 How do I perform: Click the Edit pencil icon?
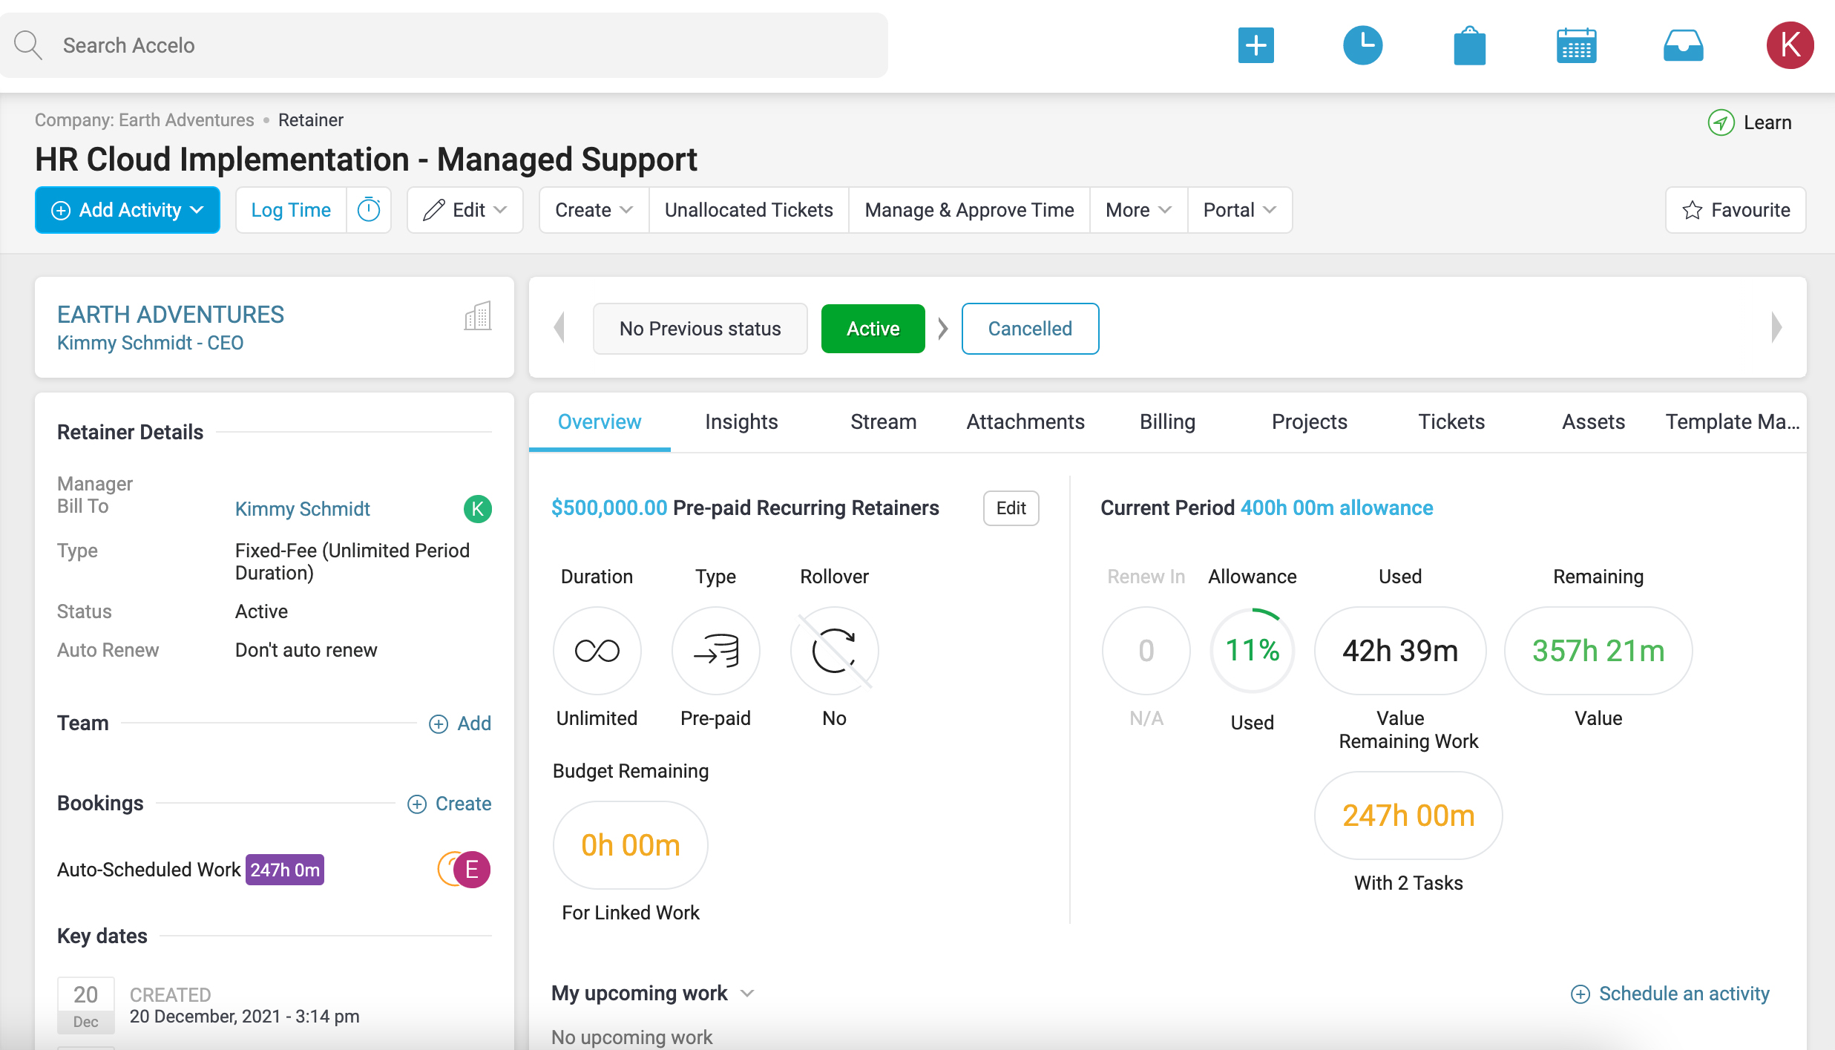pyautogui.click(x=434, y=210)
